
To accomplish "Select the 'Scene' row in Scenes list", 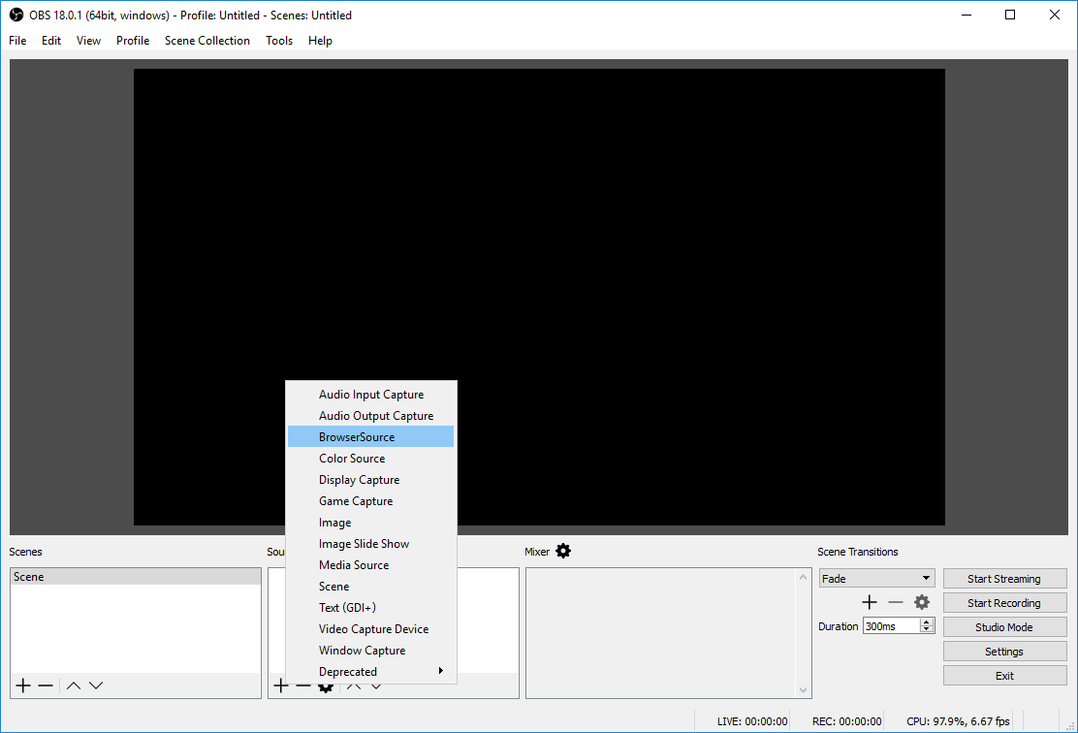I will point(136,576).
